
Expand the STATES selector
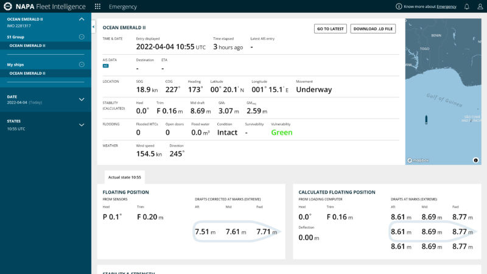pos(82,125)
